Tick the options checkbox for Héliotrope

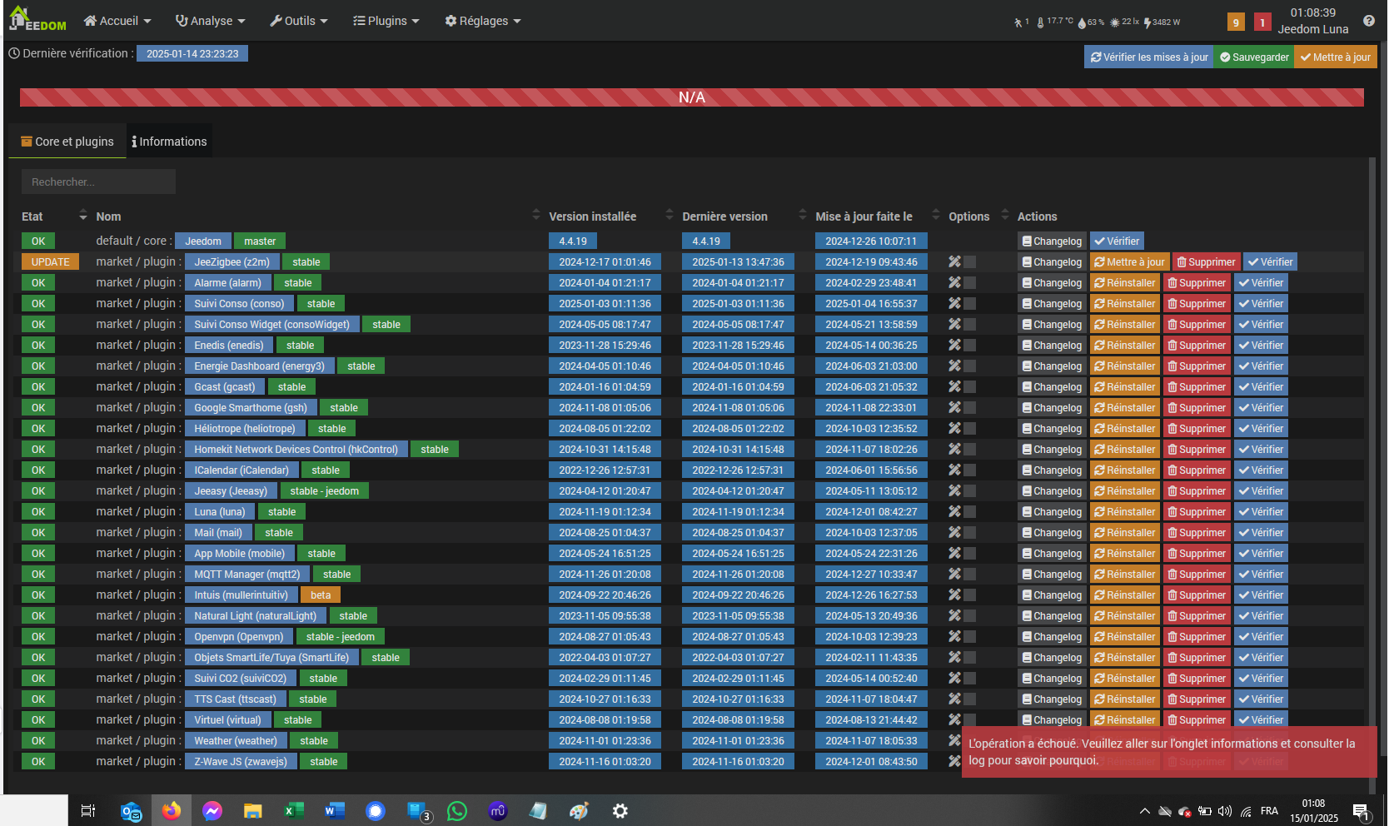(970, 428)
